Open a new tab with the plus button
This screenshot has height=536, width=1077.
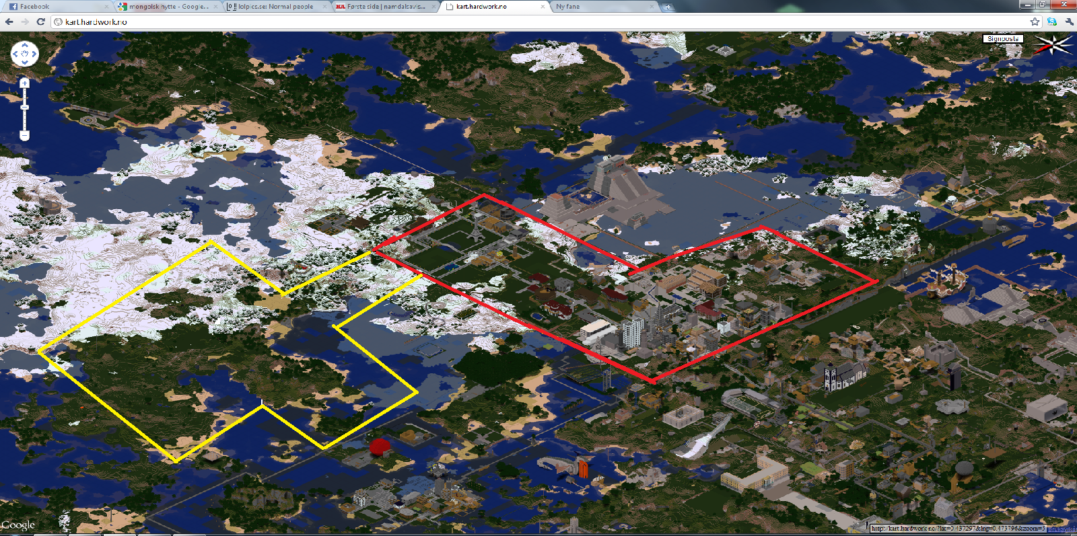click(668, 7)
